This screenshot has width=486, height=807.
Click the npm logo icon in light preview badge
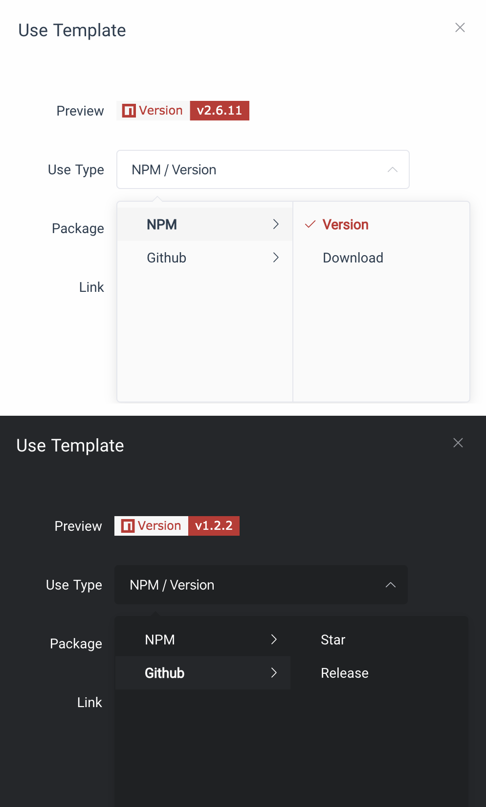129,111
